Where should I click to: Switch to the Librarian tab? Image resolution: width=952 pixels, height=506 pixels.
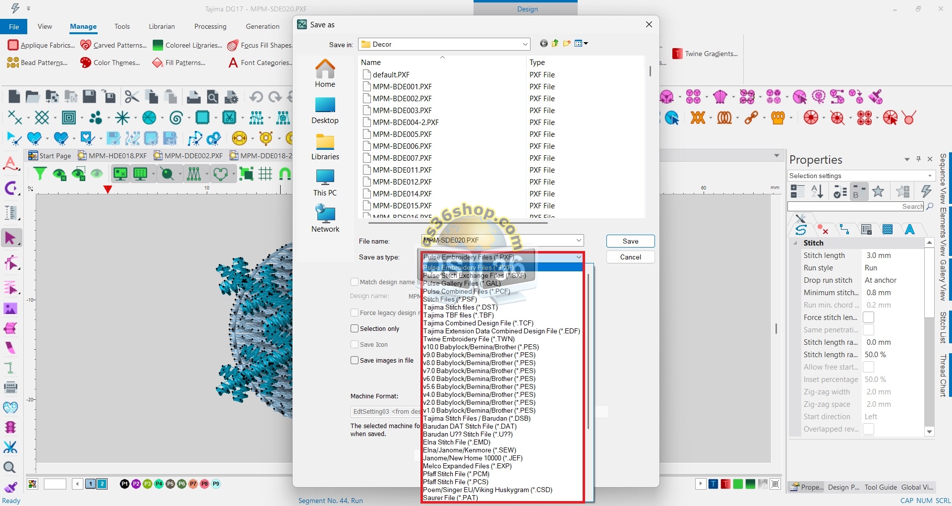click(x=162, y=26)
